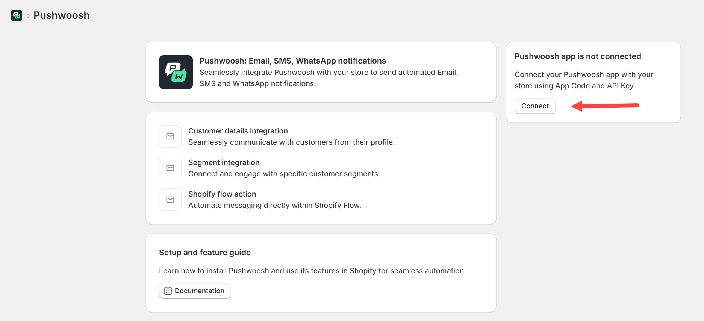The image size is (704, 321).
Task: Click the 'Learn how to install Pushwoosh' text
Action: 311,271
